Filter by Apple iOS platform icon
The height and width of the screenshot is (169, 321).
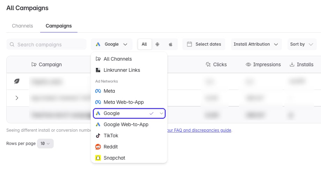(171, 44)
